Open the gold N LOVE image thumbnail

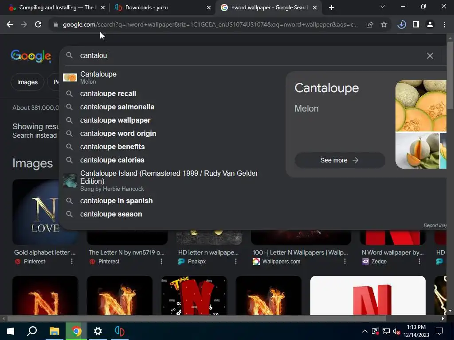(x=35, y=212)
